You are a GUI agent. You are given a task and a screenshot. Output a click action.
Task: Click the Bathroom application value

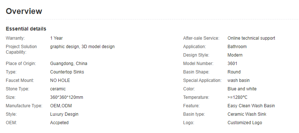(237, 47)
